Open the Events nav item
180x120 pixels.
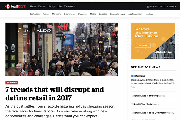42,6
